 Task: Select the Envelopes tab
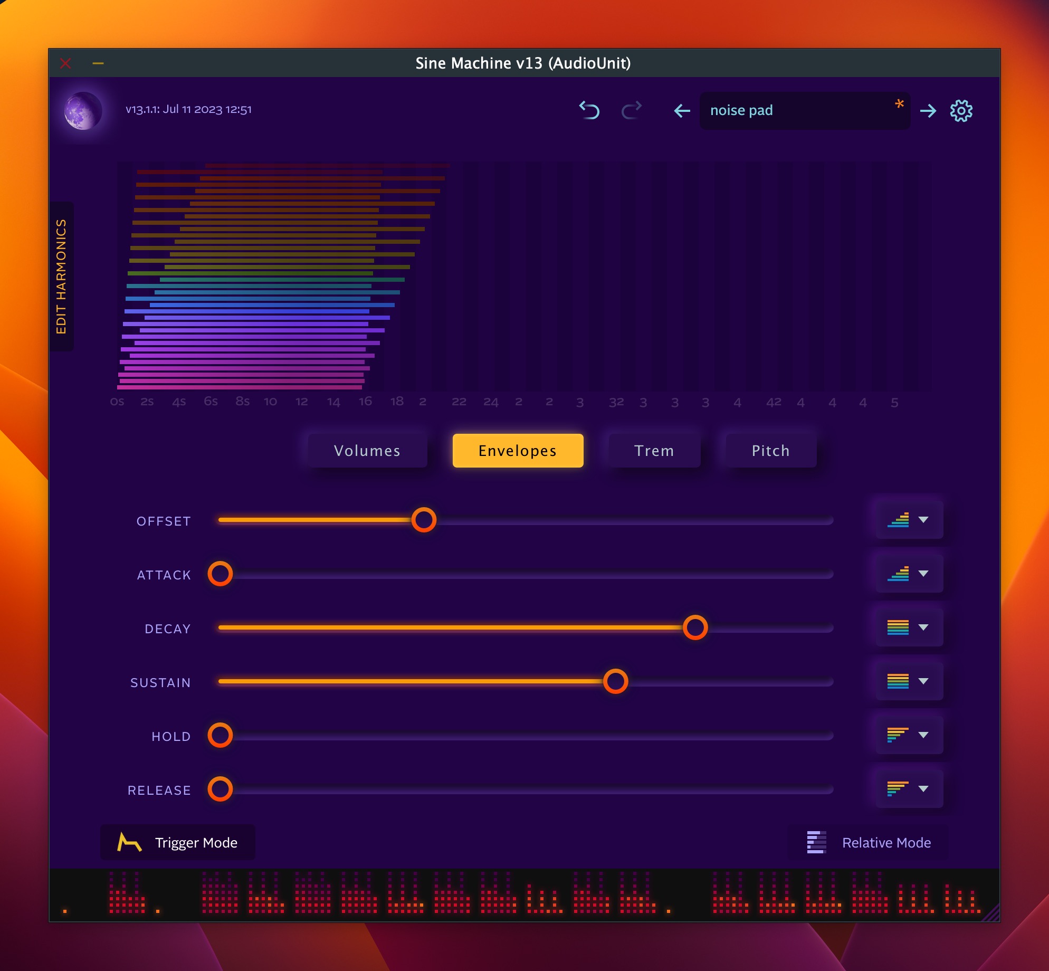point(518,450)
